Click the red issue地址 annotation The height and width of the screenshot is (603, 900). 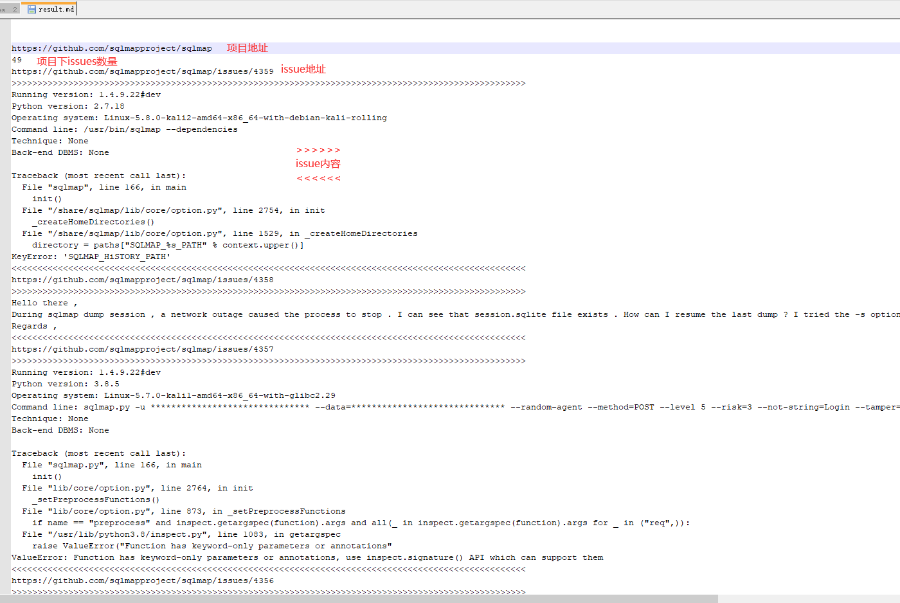pos(303,69)
